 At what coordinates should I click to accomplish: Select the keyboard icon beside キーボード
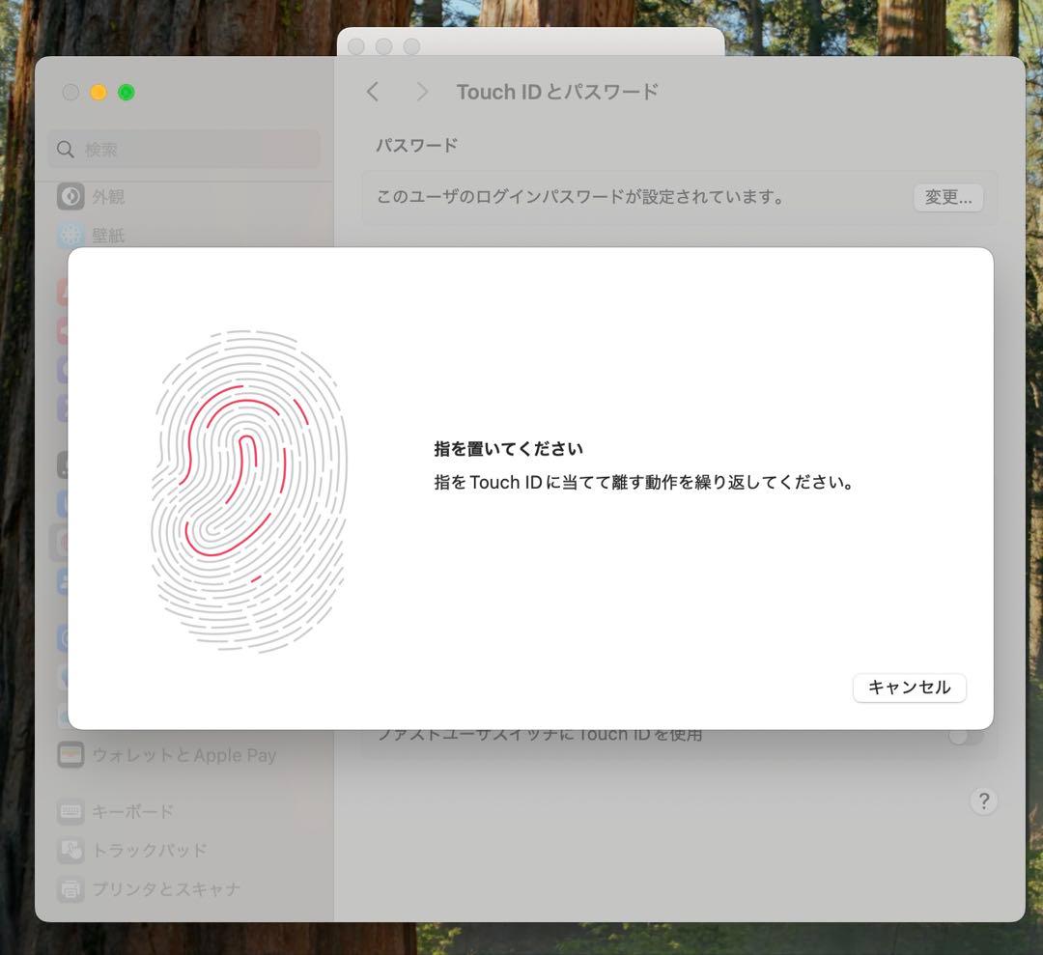69,811
